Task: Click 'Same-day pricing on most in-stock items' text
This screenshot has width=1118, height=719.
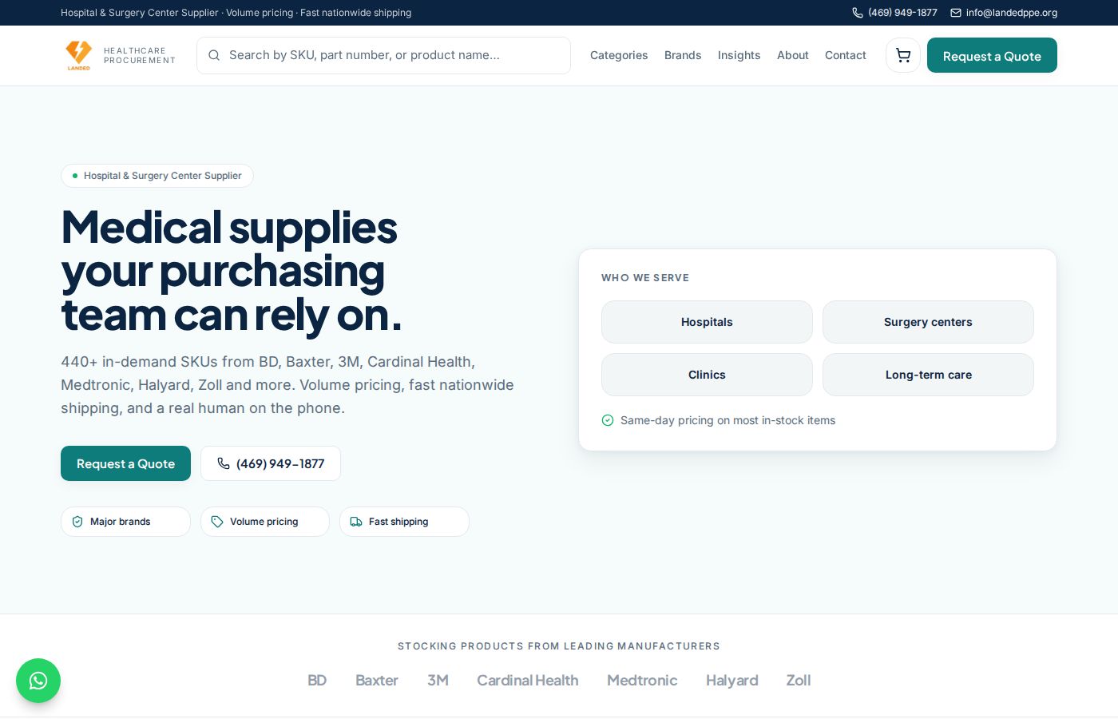Action: [727, 420]
